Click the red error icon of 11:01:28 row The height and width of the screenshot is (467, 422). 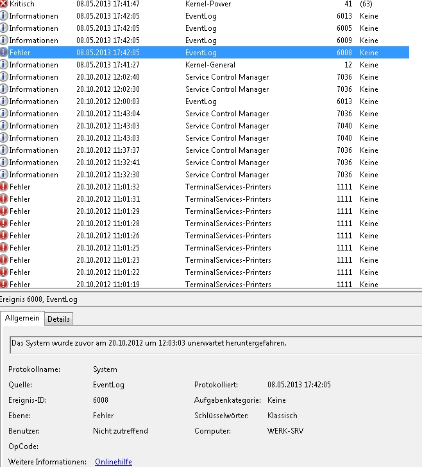click(x=4, y=224)
